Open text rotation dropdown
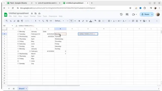 coord(124,21)
